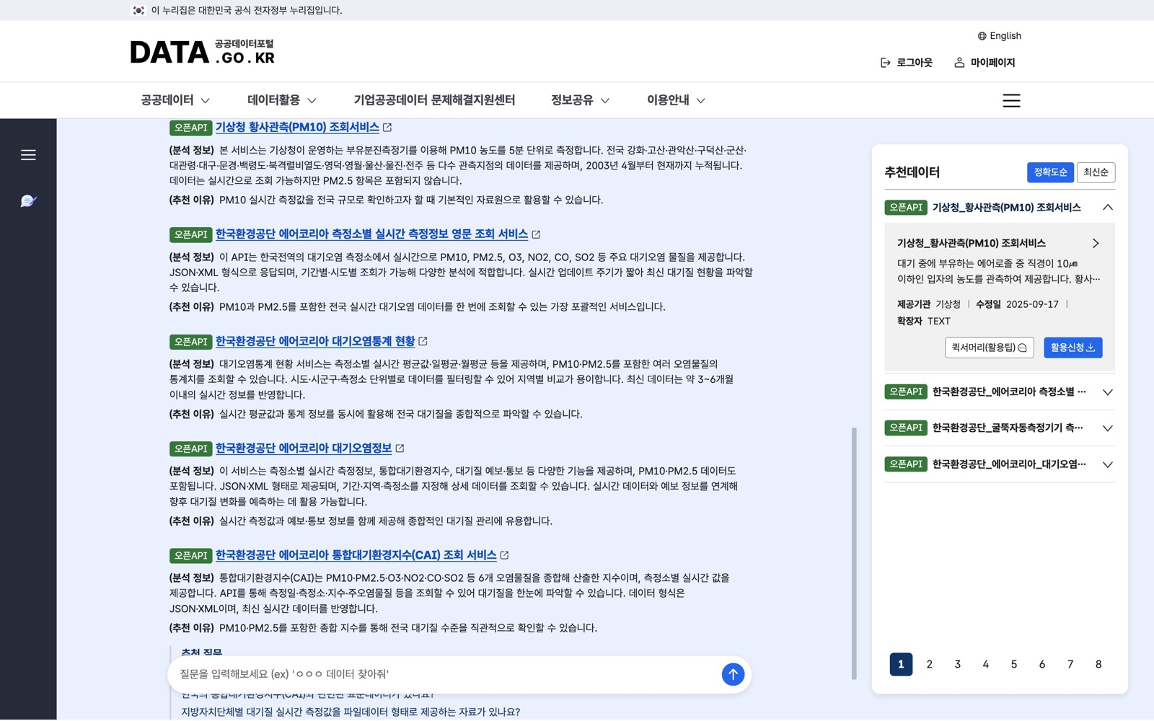The height and width of the screenshot is (721, 1154).
Task: Go to page 4 of recommendations
Action: click(985, 665)
